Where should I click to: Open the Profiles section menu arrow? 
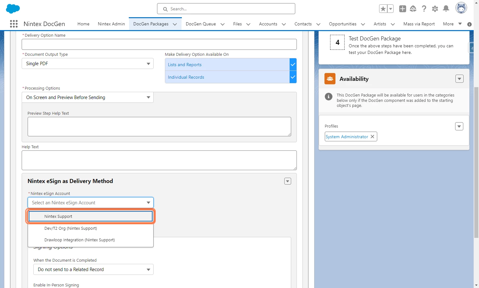coord(459,126)
